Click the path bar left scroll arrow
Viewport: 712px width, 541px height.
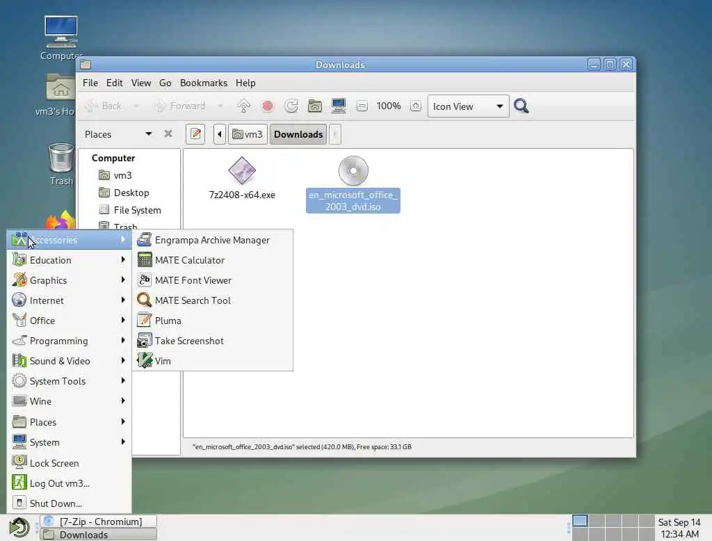pyautogui.click(x=219, y=134)
